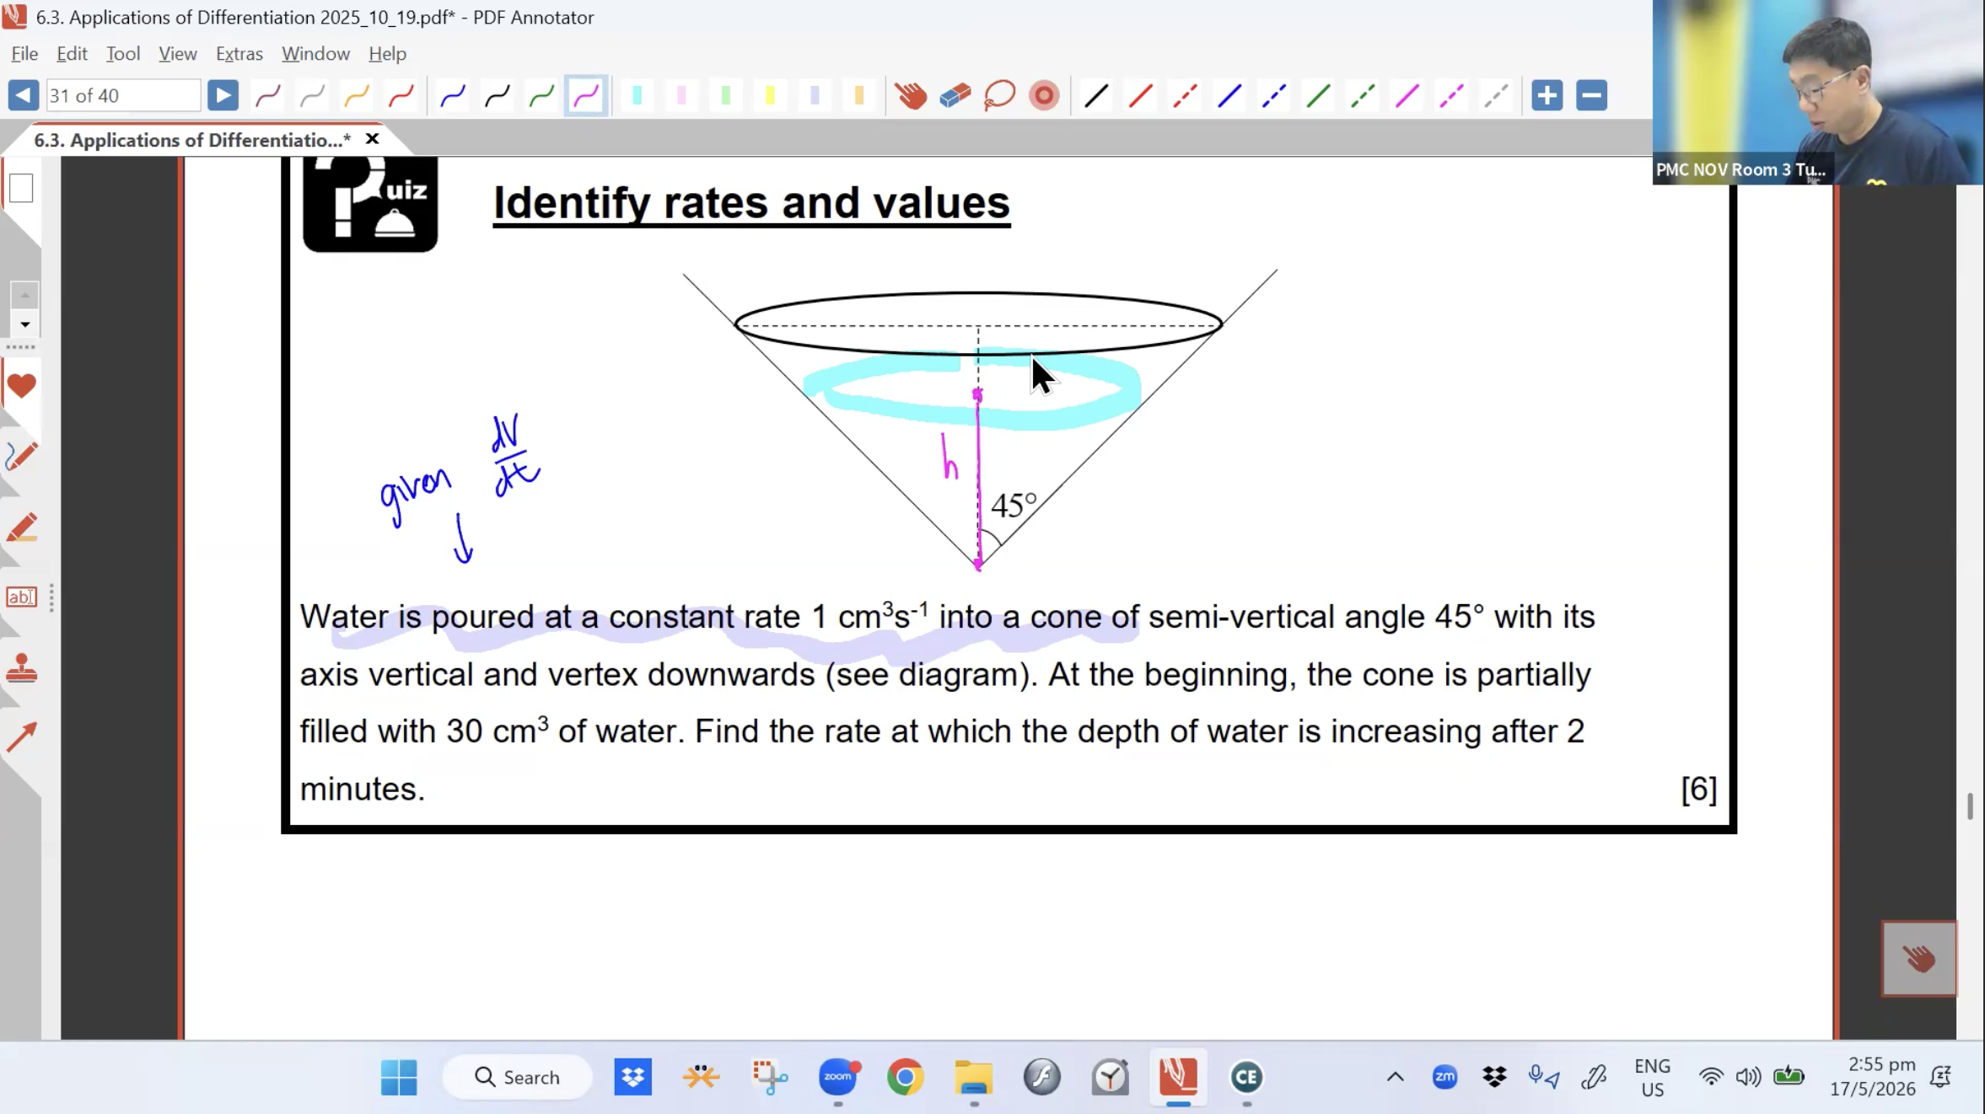Image resolution: width=1985 pixels, height=1114 pixels.
Task: Choose the orange highlighter
Action: pyautogui.click(x=859, y=95)
